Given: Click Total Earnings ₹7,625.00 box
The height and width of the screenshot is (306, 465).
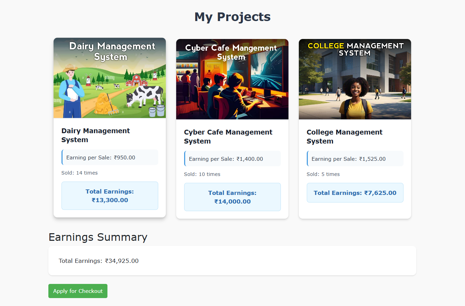Looking at the screenshot, I should [x=355, y=193].
